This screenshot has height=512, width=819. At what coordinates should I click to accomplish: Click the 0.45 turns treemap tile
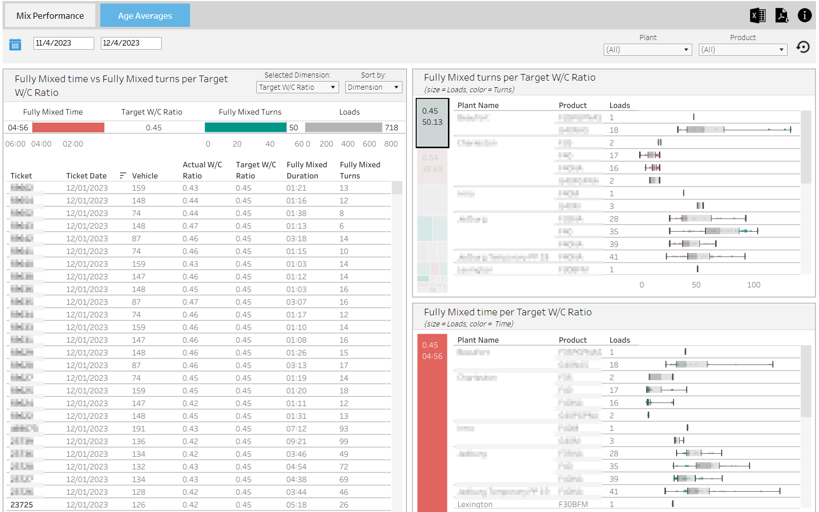[432, 123]
